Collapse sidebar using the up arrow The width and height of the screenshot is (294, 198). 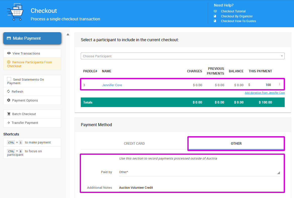(68, 35)
